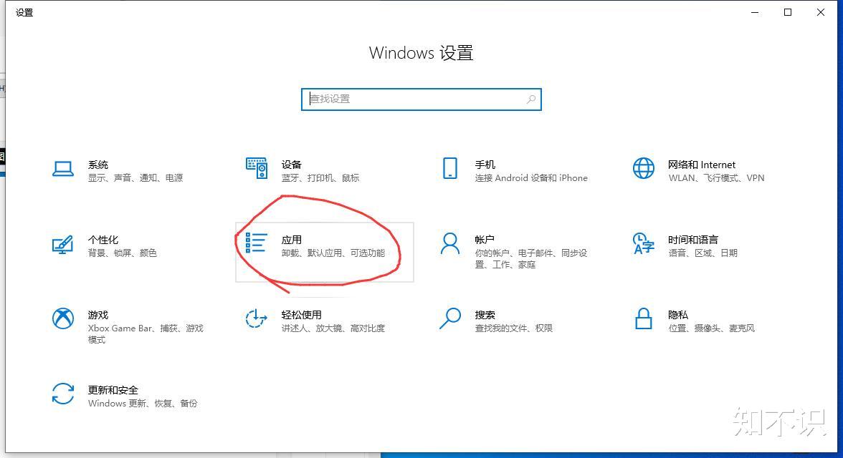843x458 pixels.
Task: Click 位置、摄像头、麦克风 description
Action: point(711,328)
